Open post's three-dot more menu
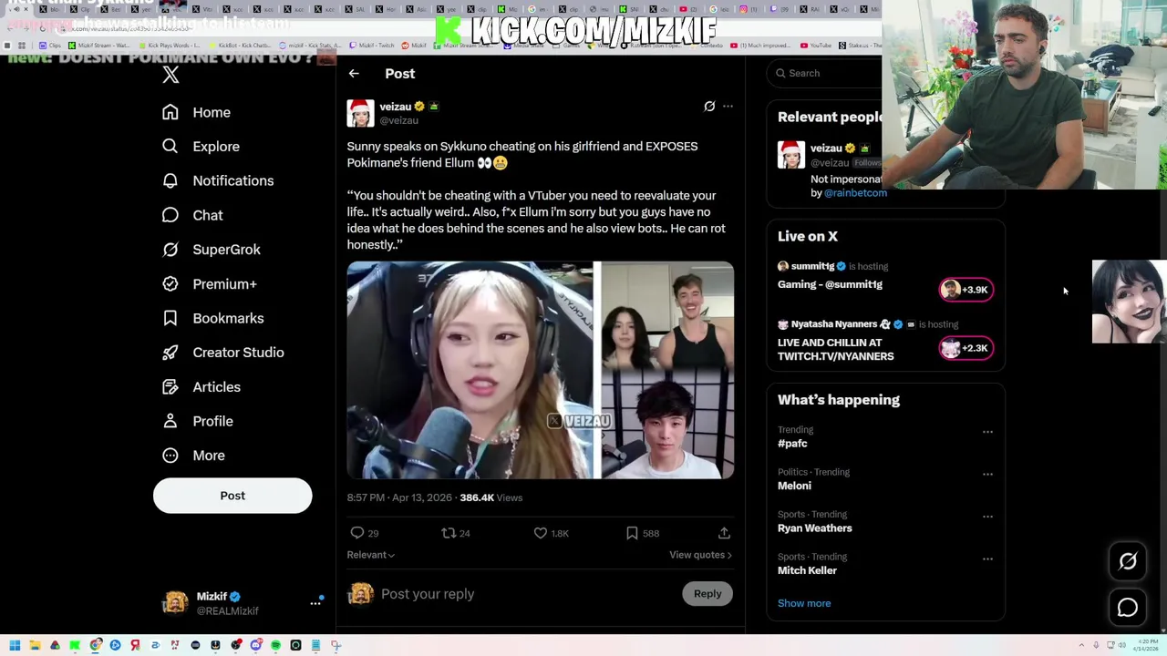This screenshot has width=1167, height=656. [728, 107]
